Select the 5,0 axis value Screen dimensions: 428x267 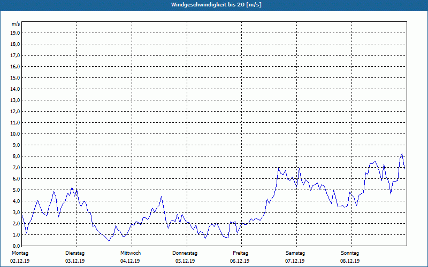pos(16,190)
